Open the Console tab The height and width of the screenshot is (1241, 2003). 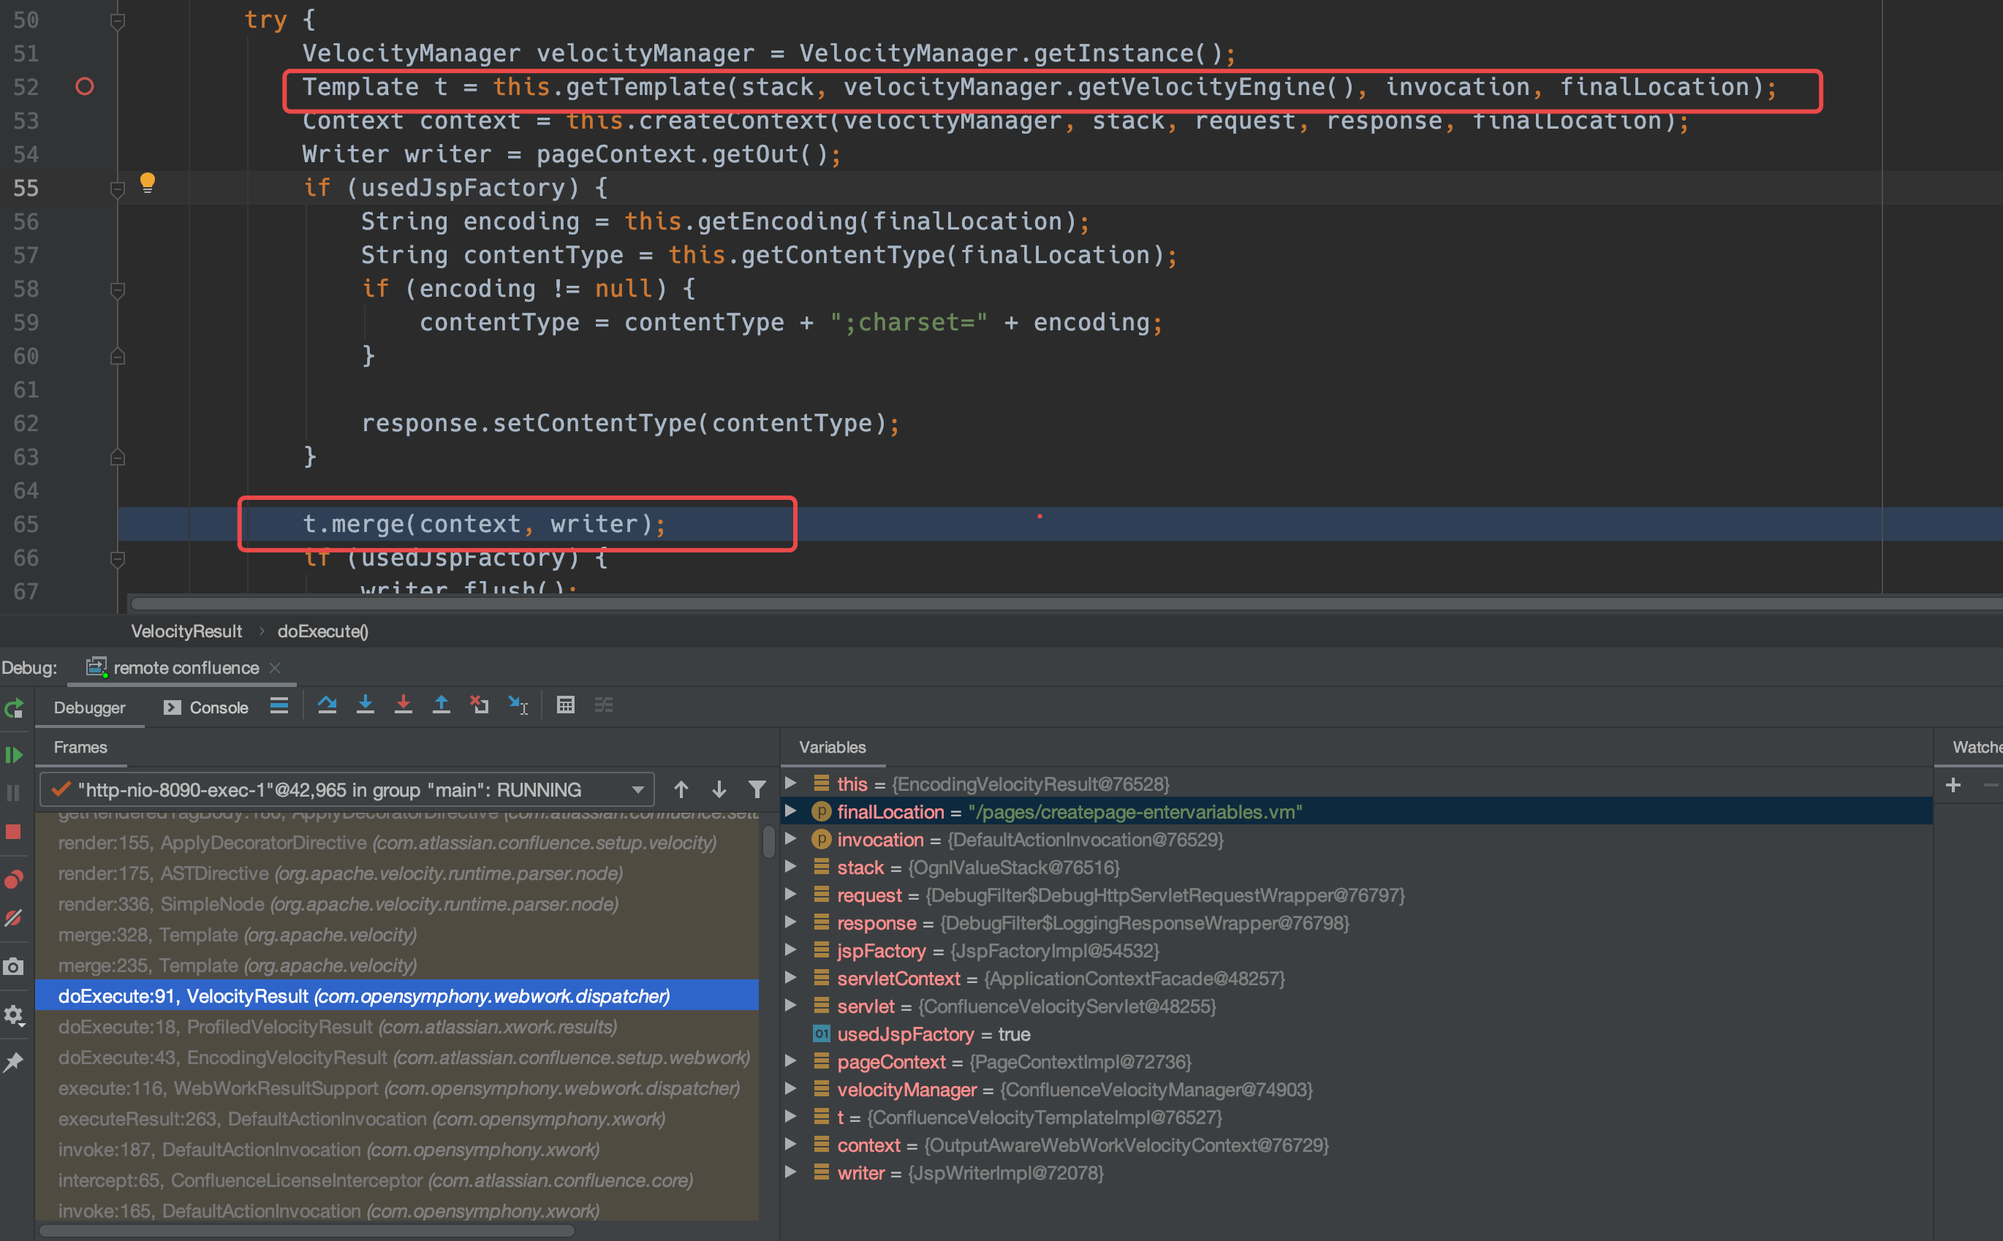(x=206, y=707)
